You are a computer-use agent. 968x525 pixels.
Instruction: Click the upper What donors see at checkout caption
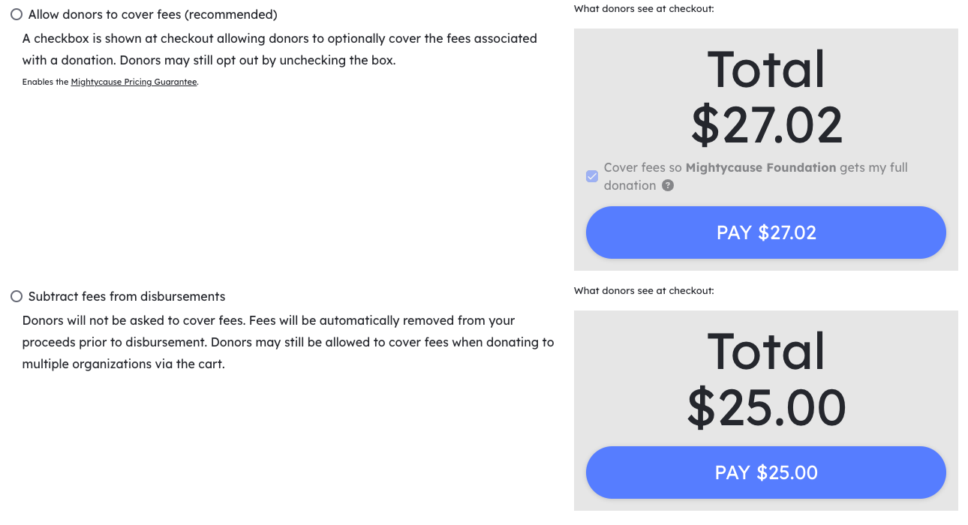tap(644, 9)
